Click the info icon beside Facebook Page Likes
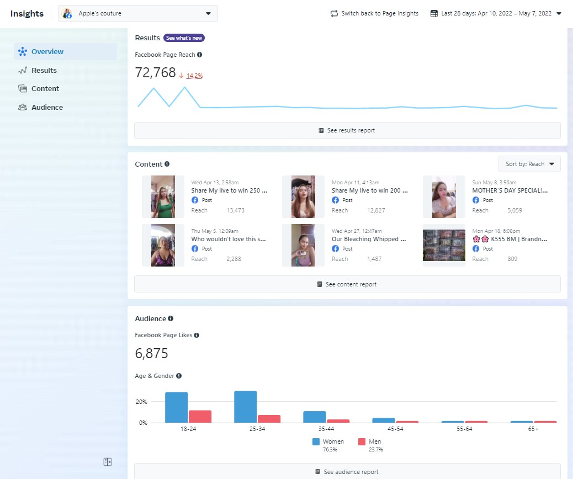 197,336
